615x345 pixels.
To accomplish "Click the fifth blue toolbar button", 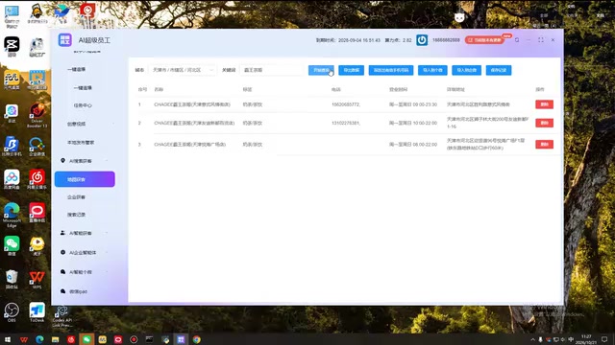I will 466,70.
